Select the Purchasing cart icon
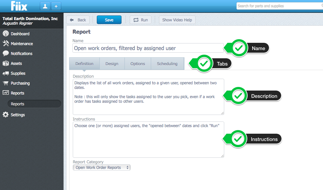This screenshot has height=190, width=323. coord(6,83)
